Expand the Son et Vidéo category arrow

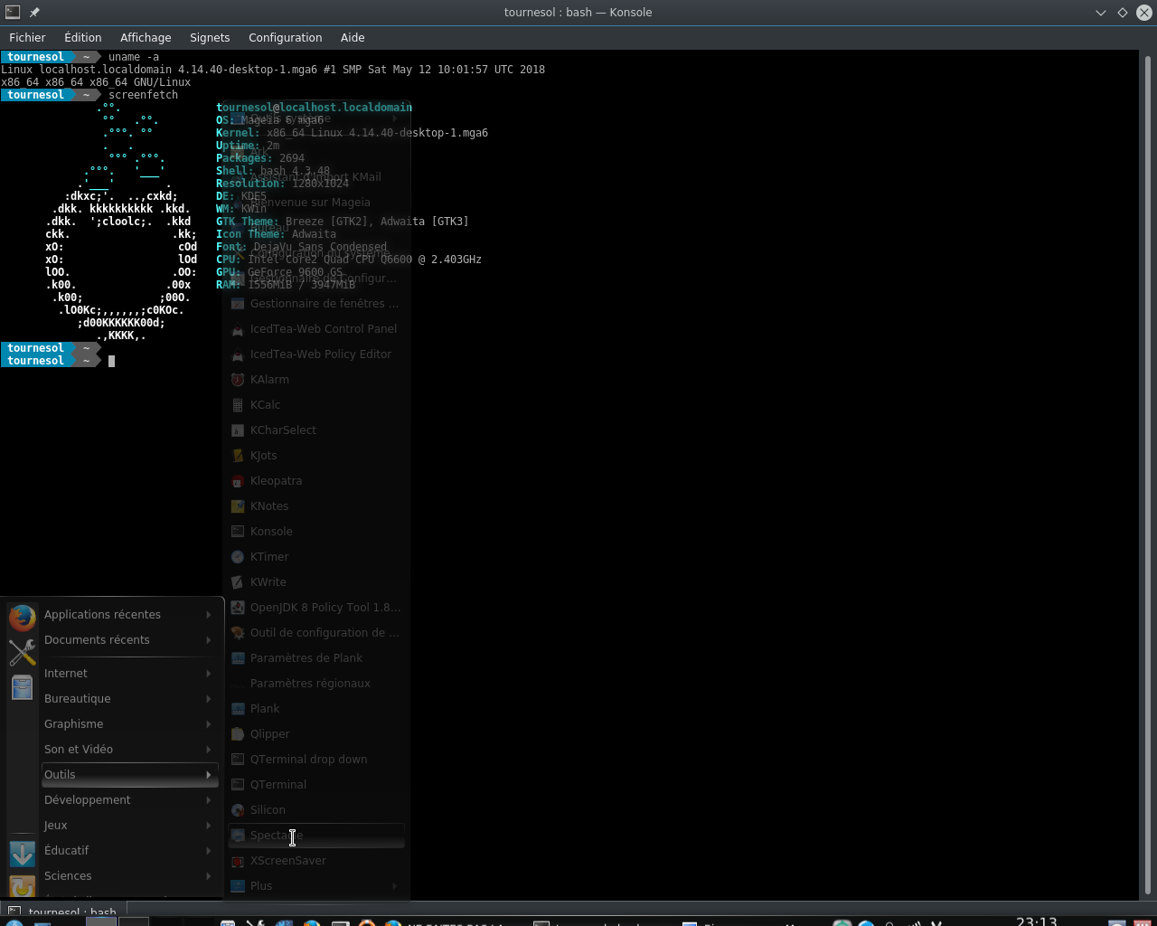pyautogui.click(x=209, y=750)
